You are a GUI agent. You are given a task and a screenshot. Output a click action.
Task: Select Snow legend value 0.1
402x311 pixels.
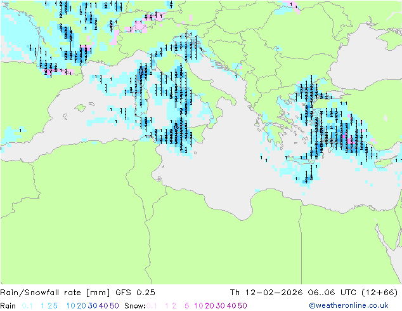152,306
